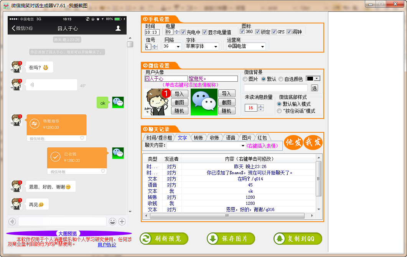Click the 窒息死。 nickname field
The height and width of the screenshot is (257, 407).
point(213,79)
